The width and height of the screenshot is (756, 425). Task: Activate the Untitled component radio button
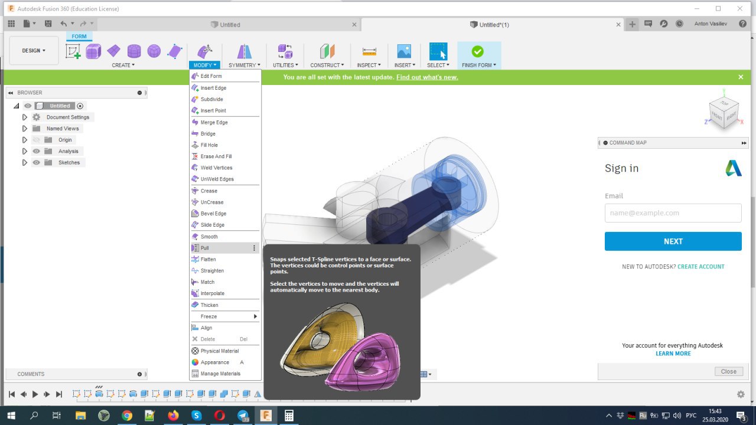80,106
